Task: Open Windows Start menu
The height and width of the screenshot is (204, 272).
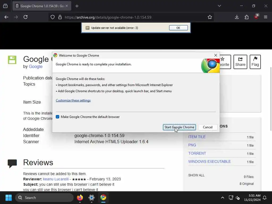Action: [x=8, y=198]
